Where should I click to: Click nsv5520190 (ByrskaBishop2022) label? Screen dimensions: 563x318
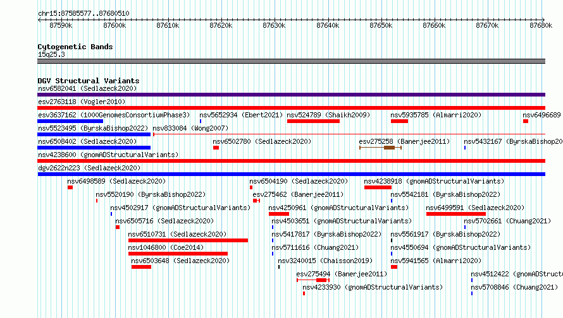pos(151,194)
